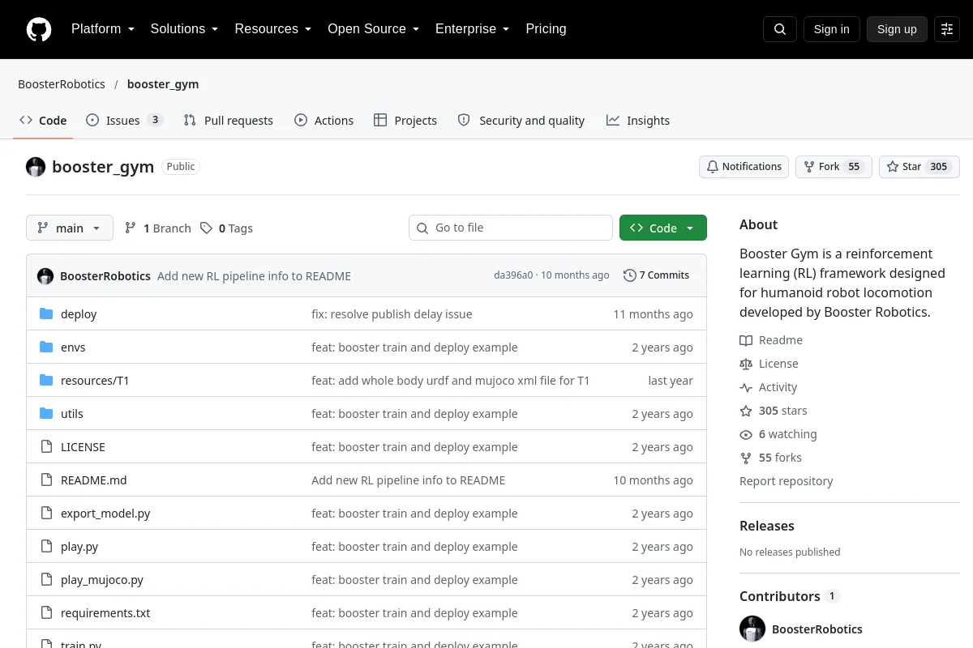Click the requirements.txt file icon
This screenshot has width=973, height=648.
[46, 613]
